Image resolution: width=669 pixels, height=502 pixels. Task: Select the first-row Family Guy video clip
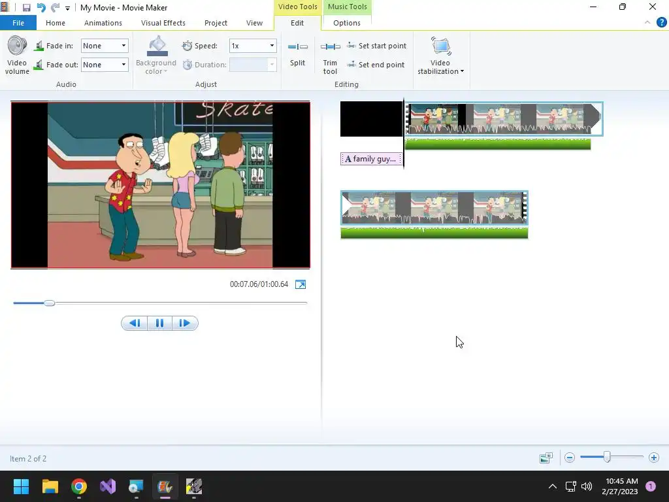[x=504, y=119]
